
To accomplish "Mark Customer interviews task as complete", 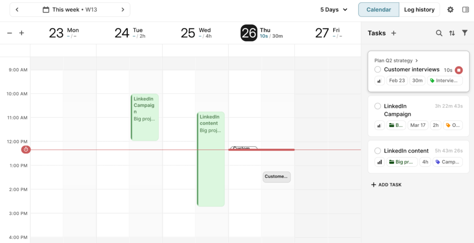I will 378,70.
